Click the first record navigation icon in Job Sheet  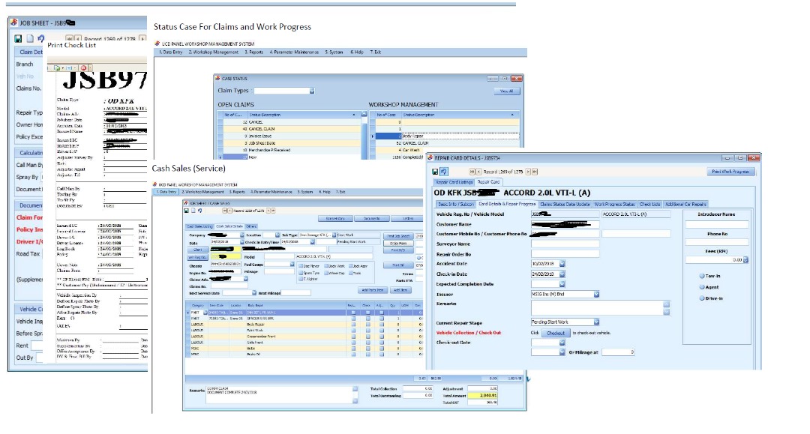[70, 37]
